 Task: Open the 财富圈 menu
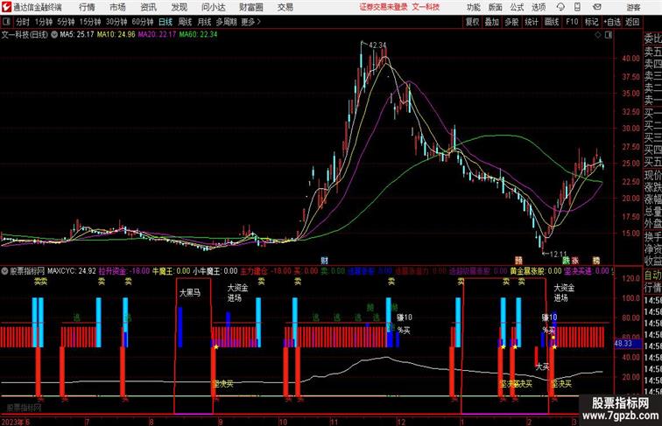tap(250, 7)
